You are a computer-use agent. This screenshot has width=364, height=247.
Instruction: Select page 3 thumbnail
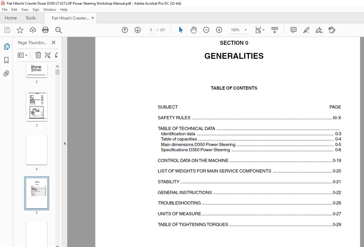(x=37, y=106)
